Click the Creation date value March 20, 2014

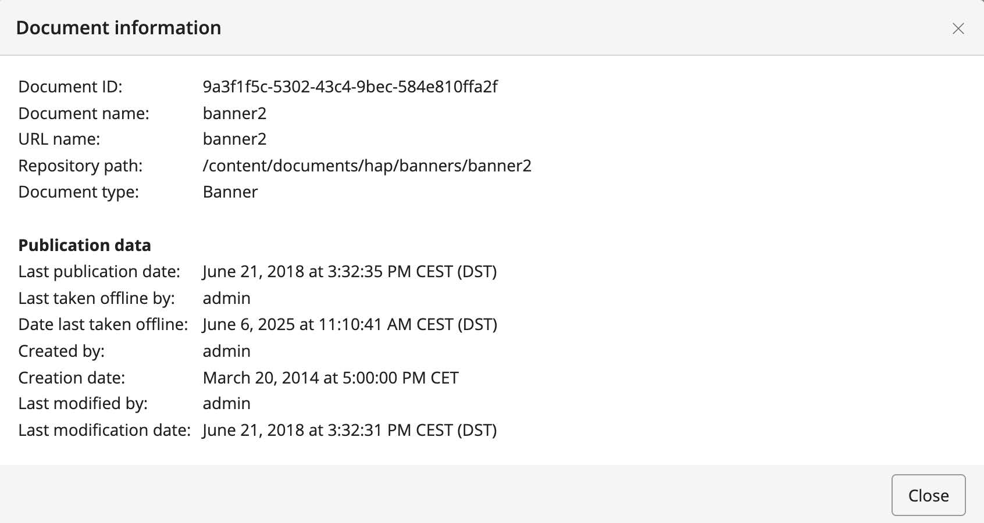coord(330,378)
